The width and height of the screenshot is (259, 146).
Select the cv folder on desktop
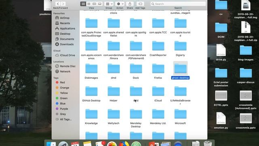coord(221,5)
